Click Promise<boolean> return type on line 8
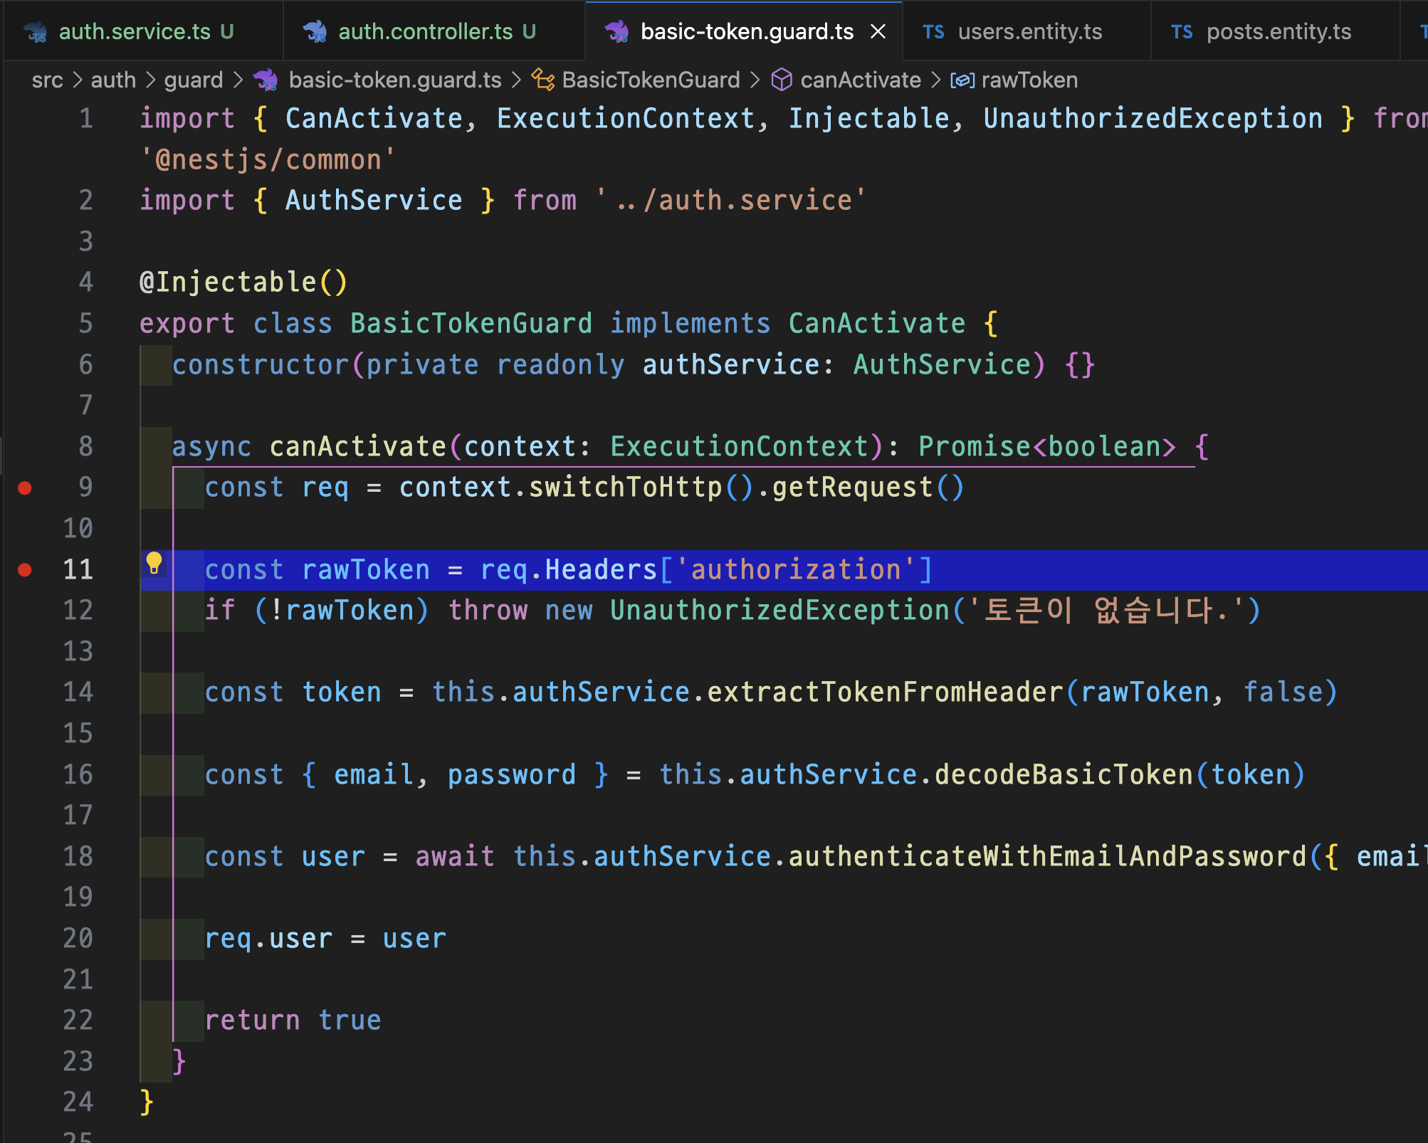Image resolution: width=1428 pixels, height=1143 pixels. coord(1046,447)
